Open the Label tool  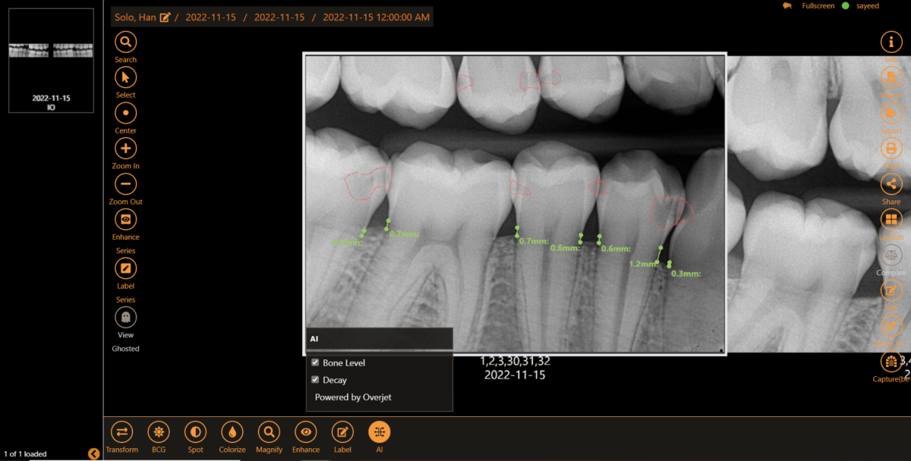click(342, 432)
